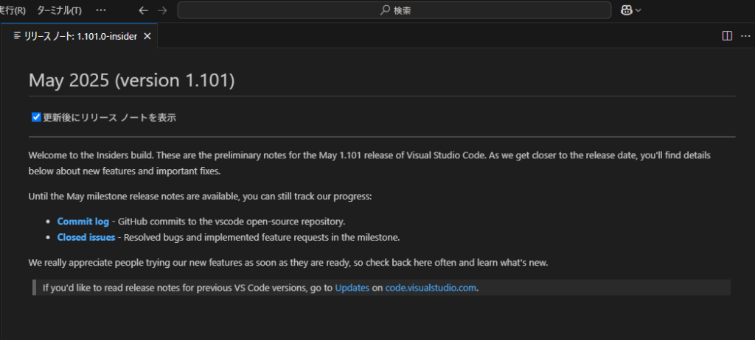This screenshot has height=340, width=755.
Task: Click the 検索 command center box
Action: pos(394,10)
